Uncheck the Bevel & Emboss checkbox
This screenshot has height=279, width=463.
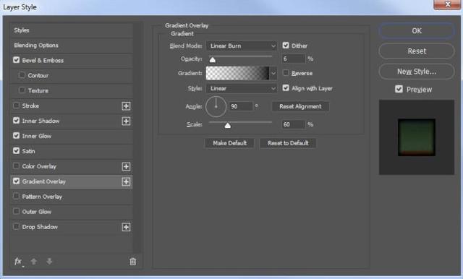click(16, 60)
